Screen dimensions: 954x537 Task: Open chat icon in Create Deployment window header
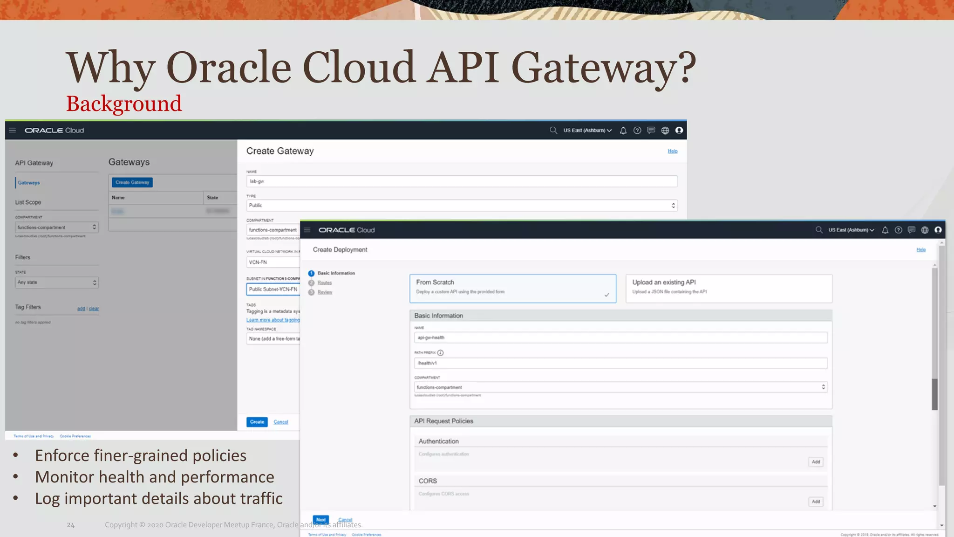912,230
